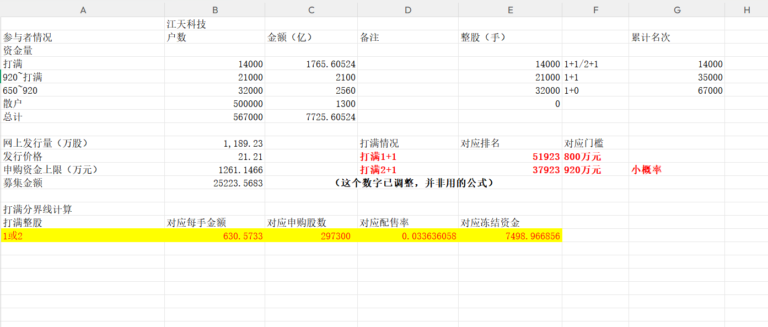Click the 对应配售率 header cell

pyautogui.click(x=408, y=223)
